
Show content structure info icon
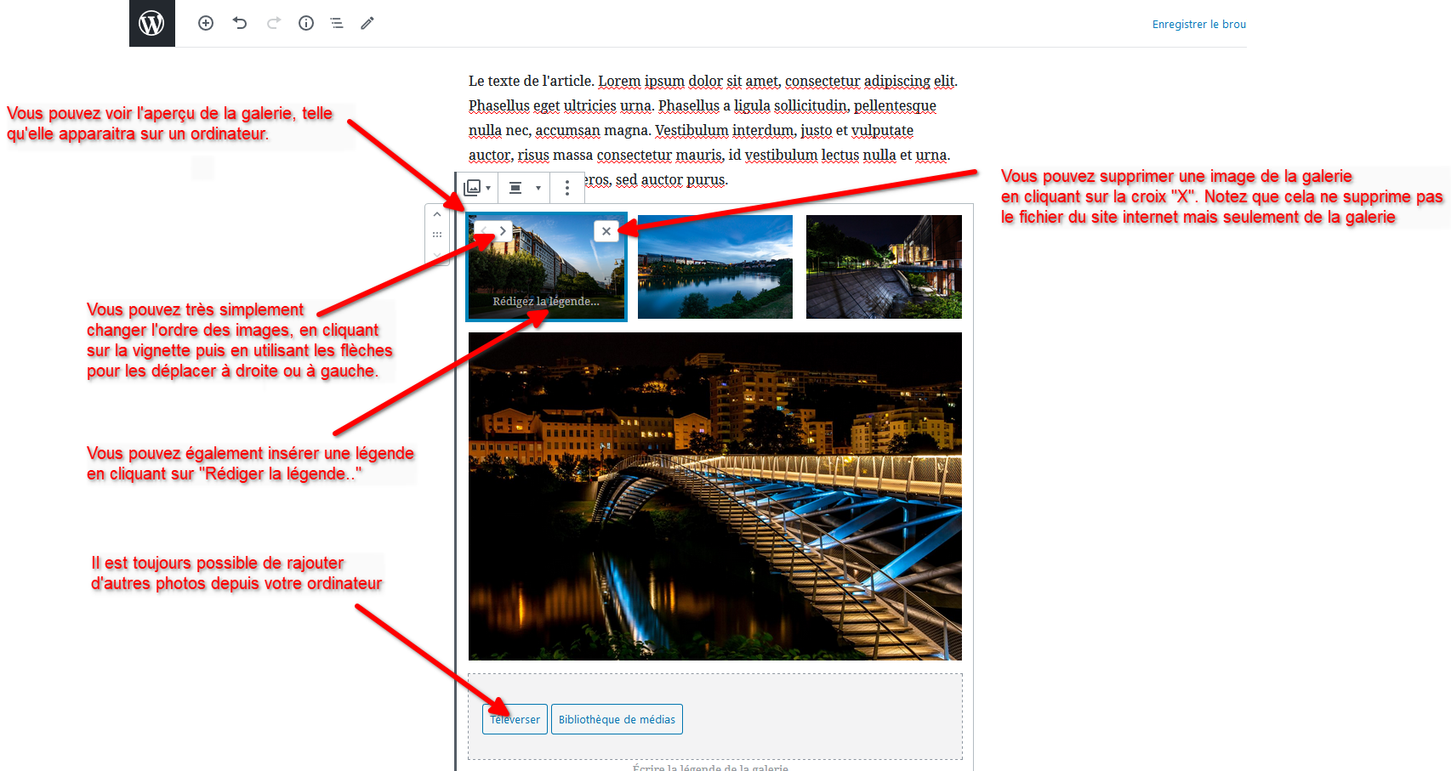(306, 23)
